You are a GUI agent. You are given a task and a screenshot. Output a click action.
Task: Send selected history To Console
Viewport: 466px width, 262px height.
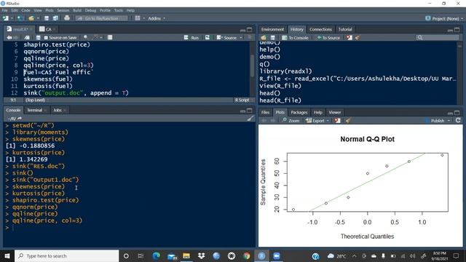pyautogui.click(x=295, y=38)
